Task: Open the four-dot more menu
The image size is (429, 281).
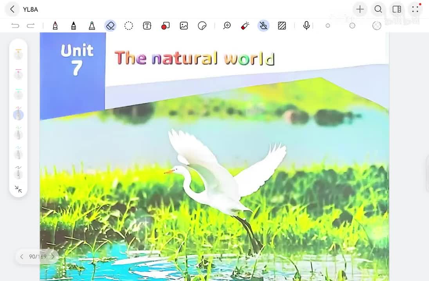Action: click(415, 9)
